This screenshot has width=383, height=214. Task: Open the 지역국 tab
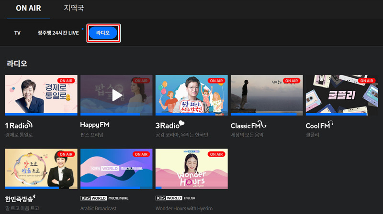click(x=74, y=8)
